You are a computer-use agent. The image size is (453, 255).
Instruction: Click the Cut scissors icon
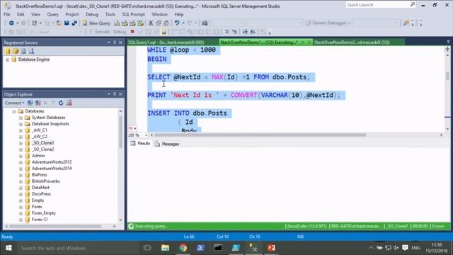[151, 23]
